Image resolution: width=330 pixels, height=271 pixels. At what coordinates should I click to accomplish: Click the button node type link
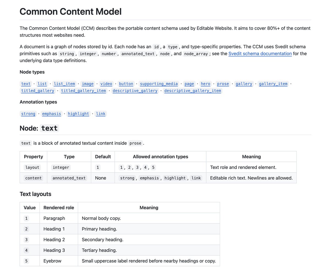pos(126,84)
